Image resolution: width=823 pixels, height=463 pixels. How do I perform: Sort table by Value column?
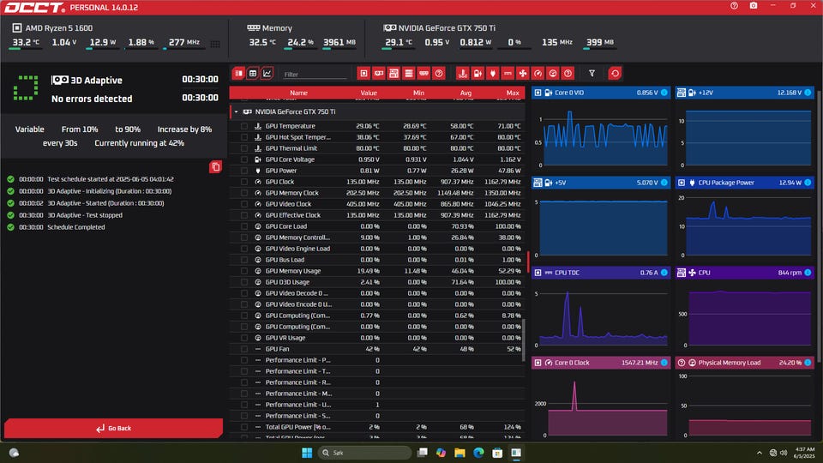369,93
